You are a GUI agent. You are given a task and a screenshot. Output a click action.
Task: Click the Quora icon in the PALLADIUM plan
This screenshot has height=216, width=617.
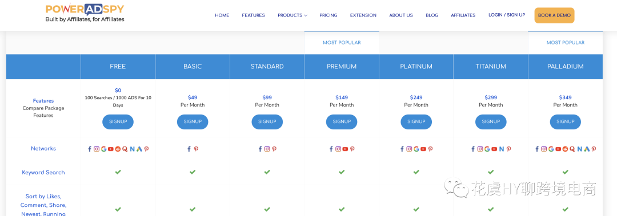tap(572, 149)
